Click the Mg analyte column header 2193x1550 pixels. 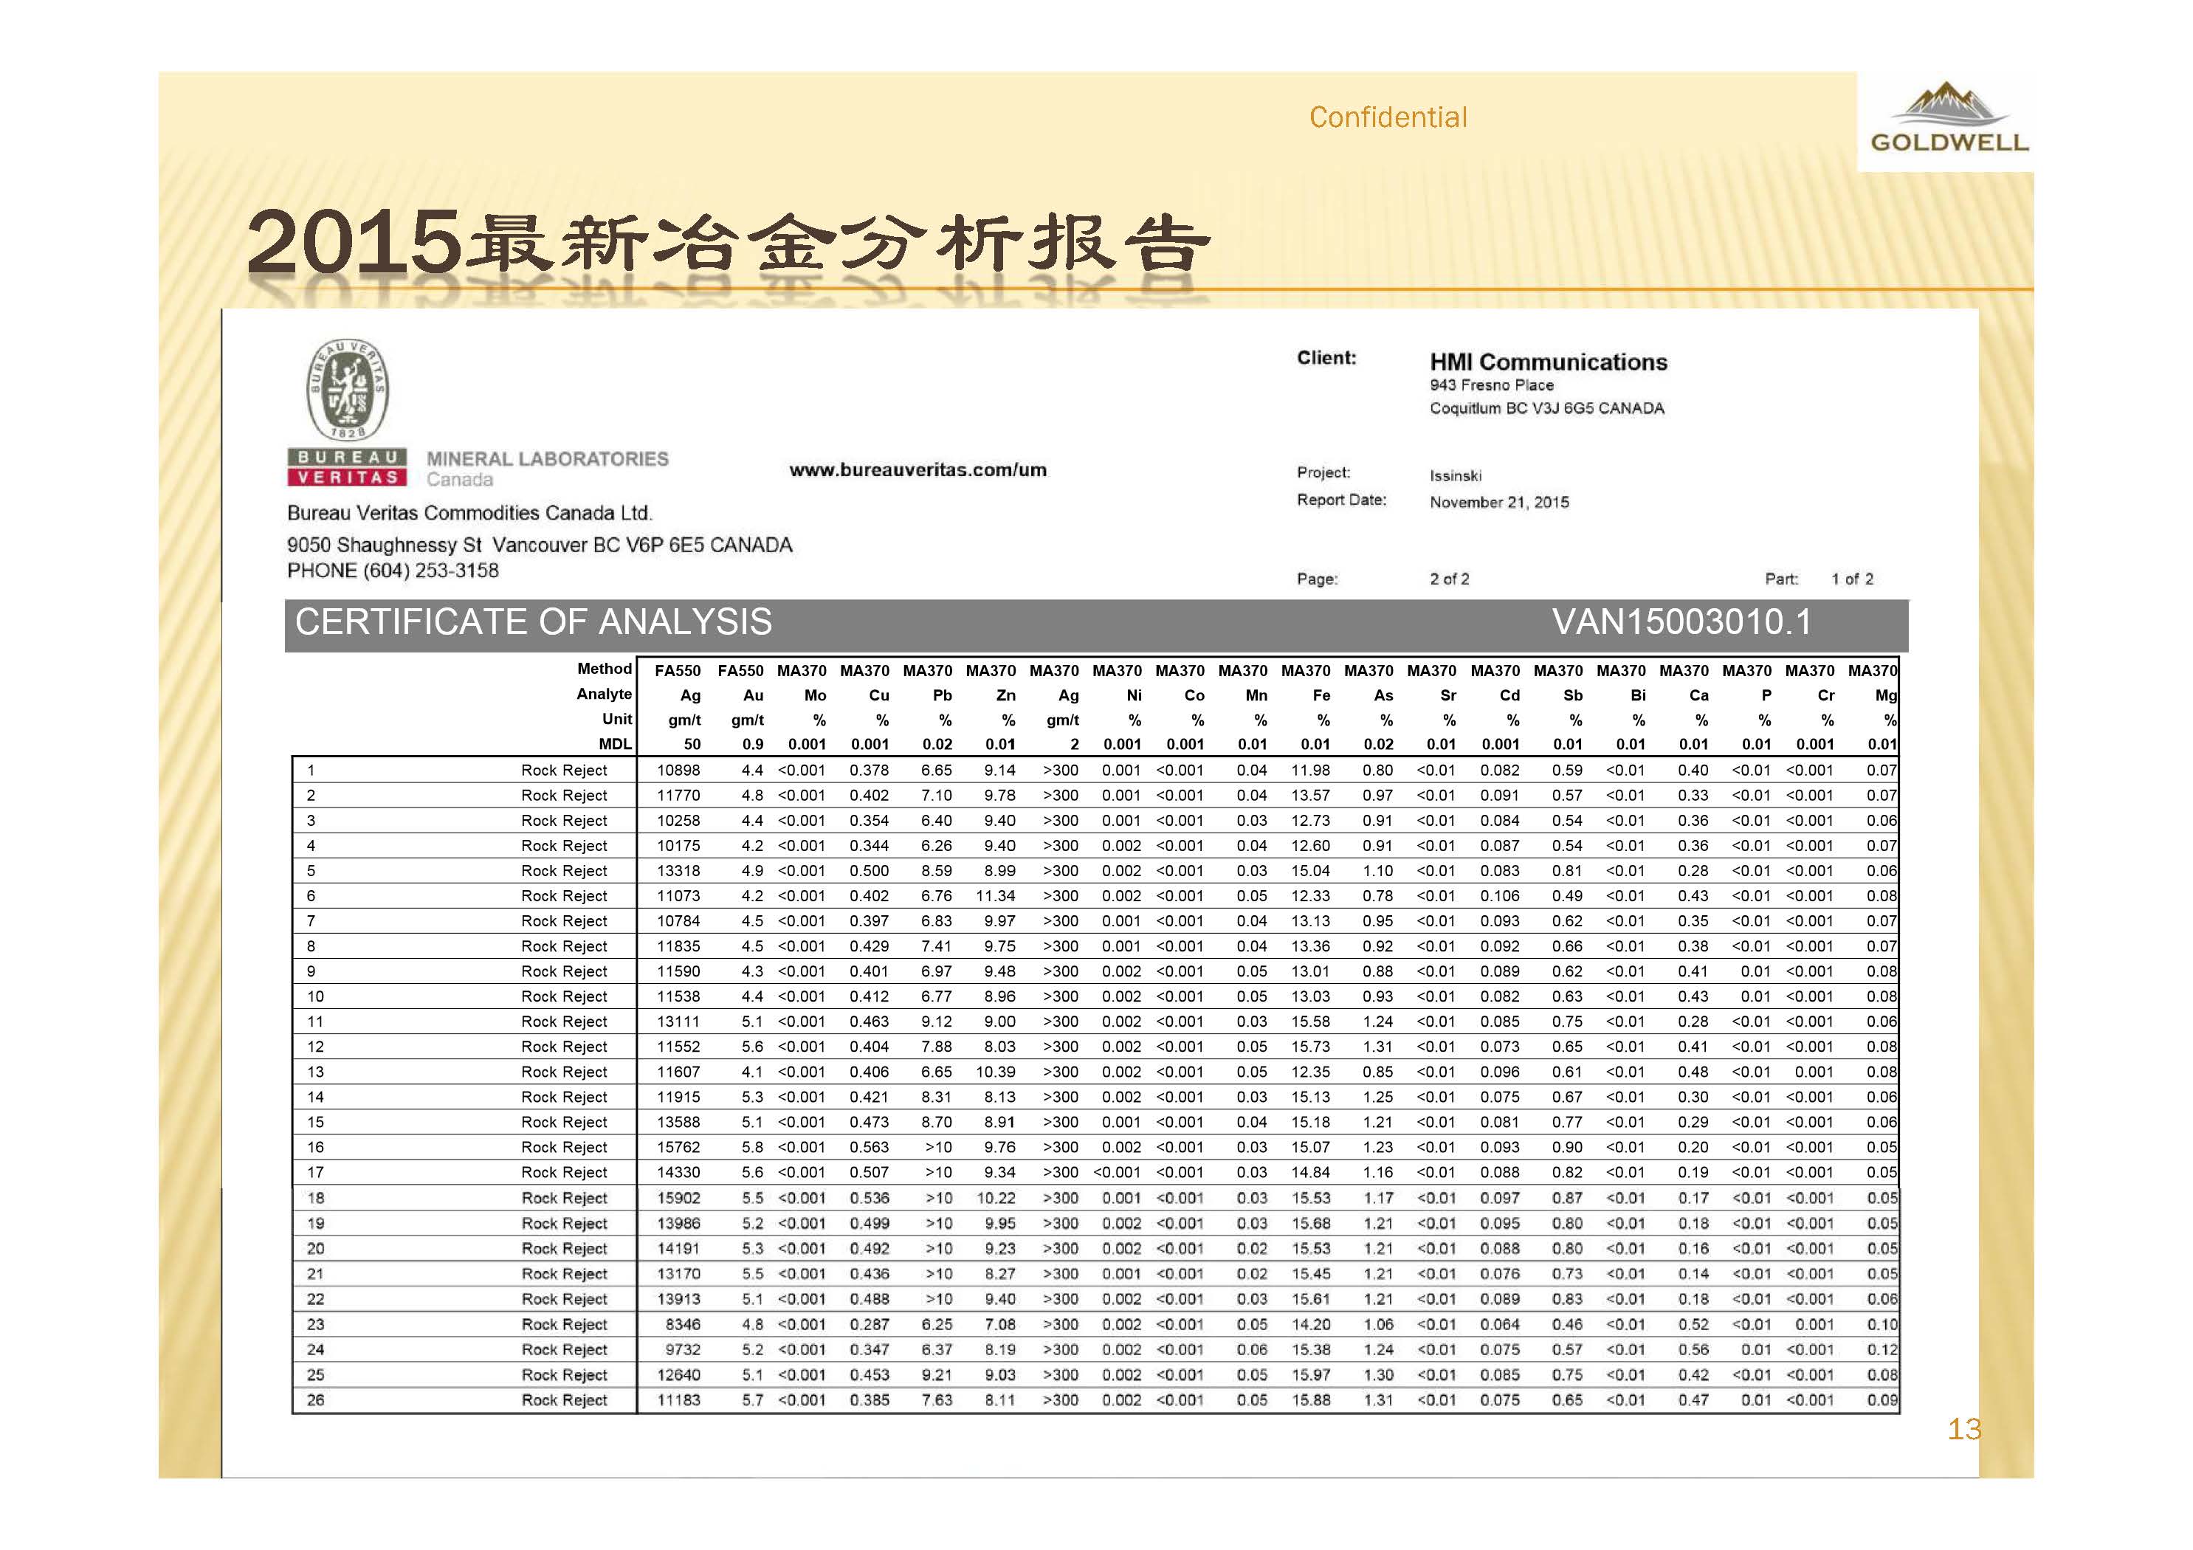[x=1885, y=696]
